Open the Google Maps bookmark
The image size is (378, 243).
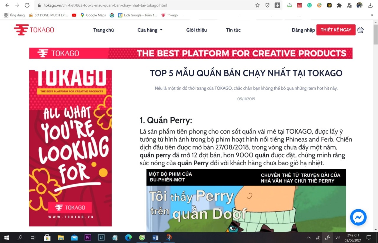click(93, 15)
